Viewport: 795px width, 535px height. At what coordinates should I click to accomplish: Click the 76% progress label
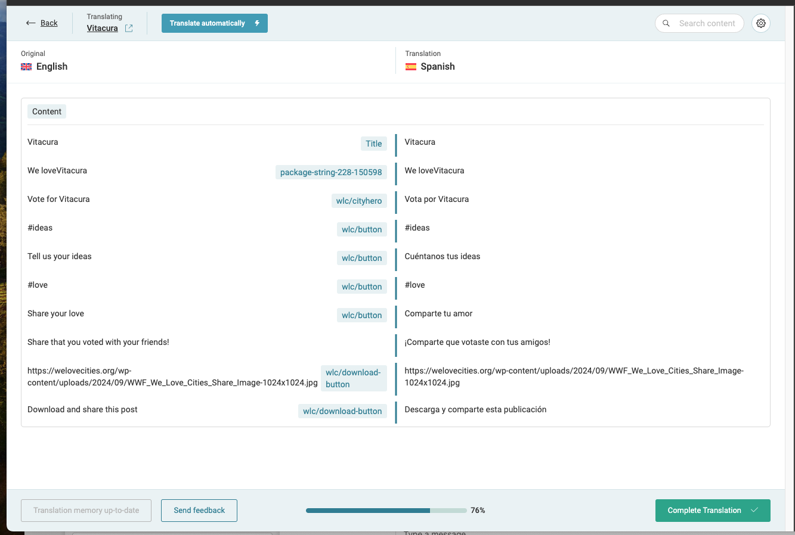click(478, 511)
